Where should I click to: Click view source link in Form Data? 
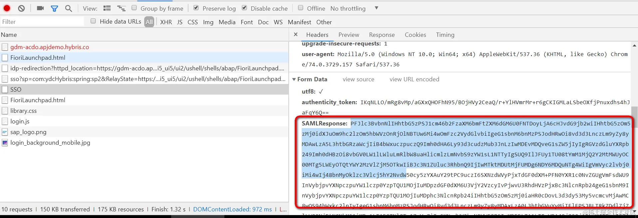tap(358, 79)
